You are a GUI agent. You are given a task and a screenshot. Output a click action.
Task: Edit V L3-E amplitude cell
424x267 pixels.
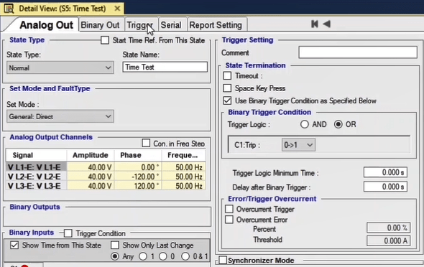coord(91,186)
